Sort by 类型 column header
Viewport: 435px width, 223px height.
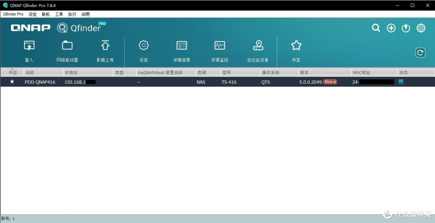[124, 72]
